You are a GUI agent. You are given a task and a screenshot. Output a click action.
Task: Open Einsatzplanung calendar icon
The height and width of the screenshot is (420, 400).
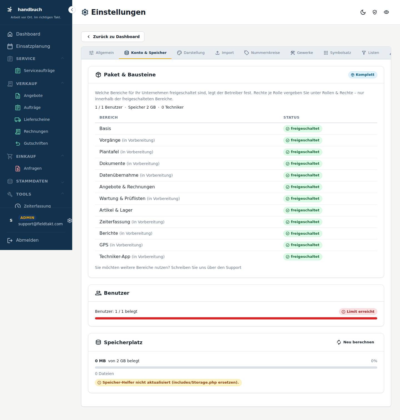point(10,46)
